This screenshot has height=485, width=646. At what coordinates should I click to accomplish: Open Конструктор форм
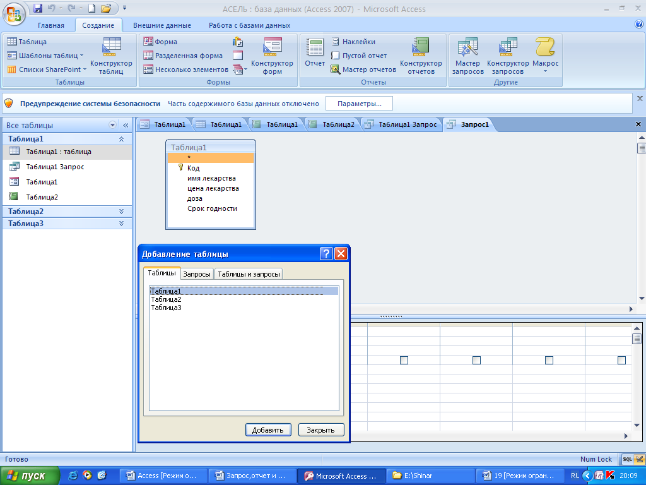(x=272, y=56)
